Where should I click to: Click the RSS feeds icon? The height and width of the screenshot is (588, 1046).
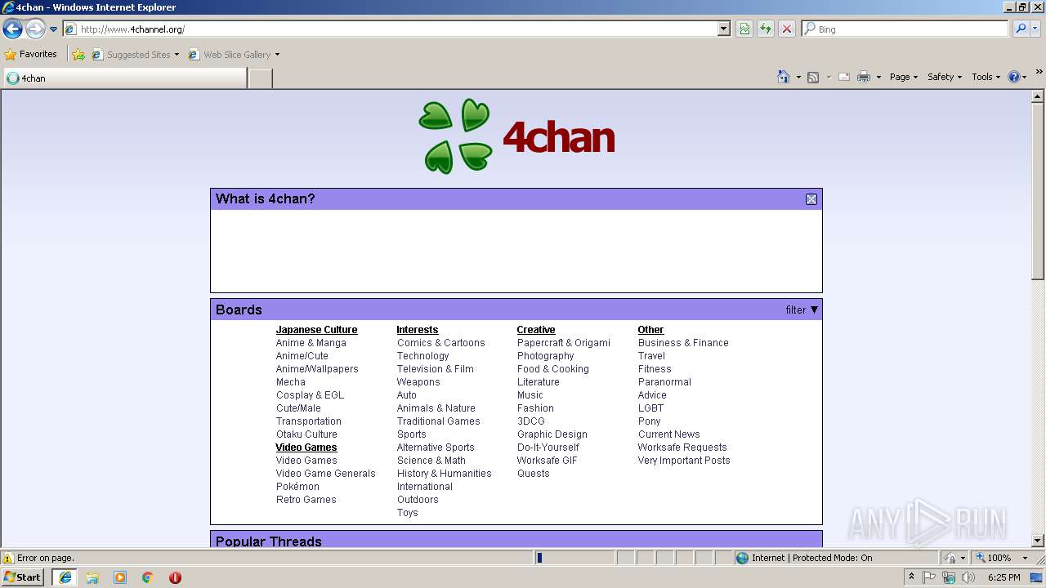point(813,77)
